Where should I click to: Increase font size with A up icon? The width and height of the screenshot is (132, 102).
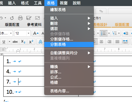point(36,33)
